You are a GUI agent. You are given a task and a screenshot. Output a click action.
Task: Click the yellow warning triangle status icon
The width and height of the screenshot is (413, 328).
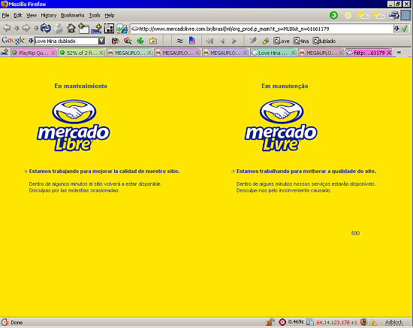click(373, 323)
